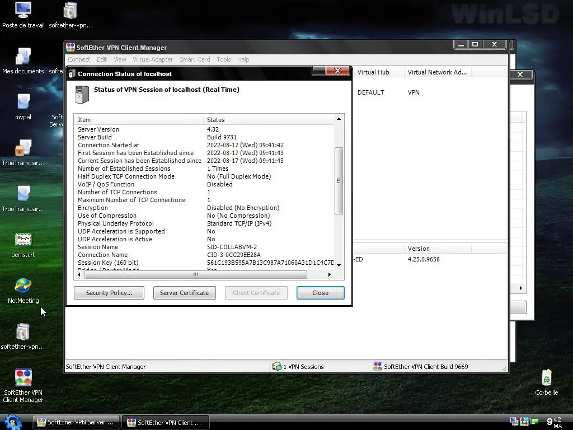
Task: Click the Connection Status dialog title icon
Action: tap(72, 73)
